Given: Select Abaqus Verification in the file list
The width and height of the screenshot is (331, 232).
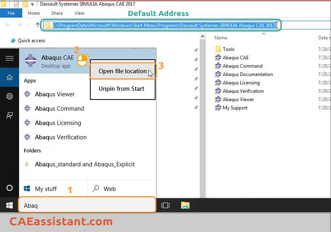Looking at the screenshot, I should click(243, 91).
